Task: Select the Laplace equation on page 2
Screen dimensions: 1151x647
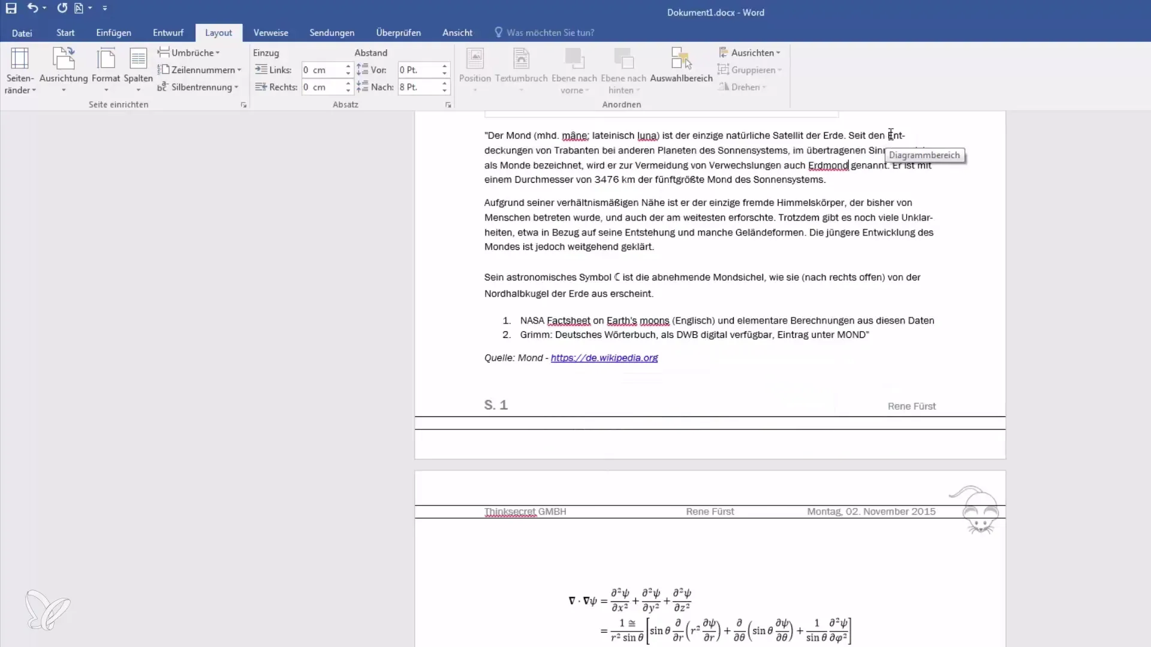Action: [710, 616]
